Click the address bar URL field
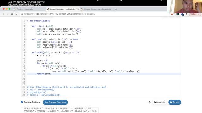This screenshot has height=113, width=202. (x=60, y=14)
